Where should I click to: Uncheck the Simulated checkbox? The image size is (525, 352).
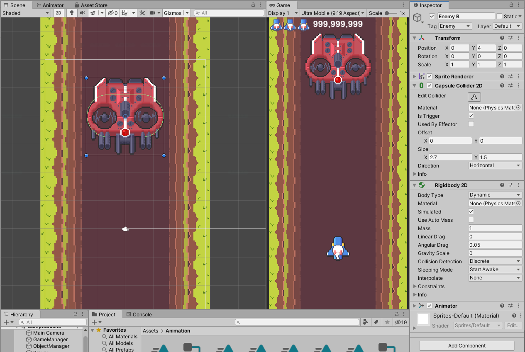click(x=471, y=211)
